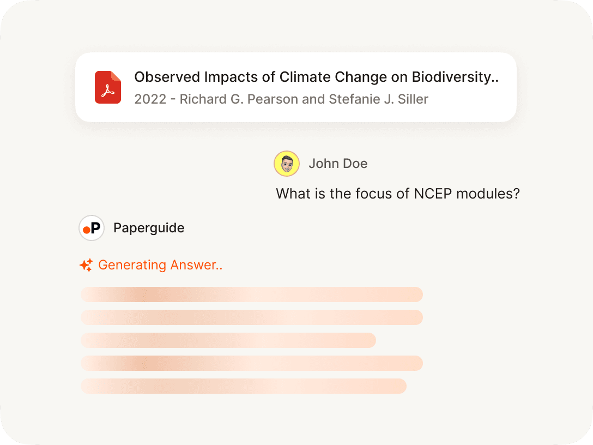Click the Generating Answer.. status text
This screenshot has height=445, width=593.
[160, 265]
